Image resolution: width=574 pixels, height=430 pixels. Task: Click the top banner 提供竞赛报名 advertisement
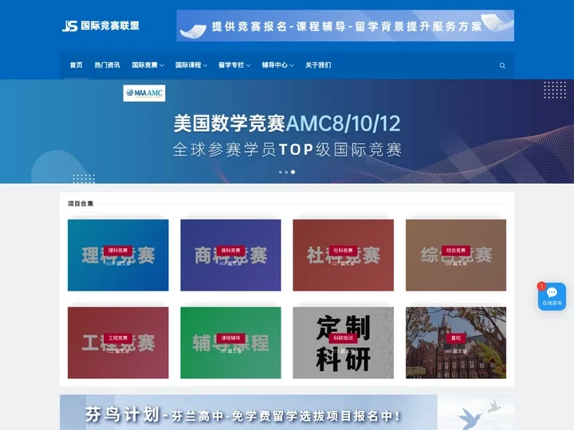tap(345, 25)
